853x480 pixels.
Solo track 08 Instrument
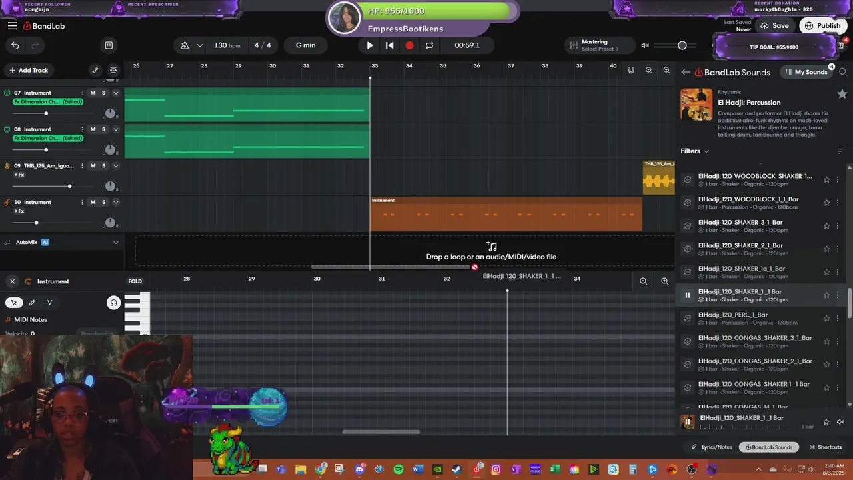[103, 129]
